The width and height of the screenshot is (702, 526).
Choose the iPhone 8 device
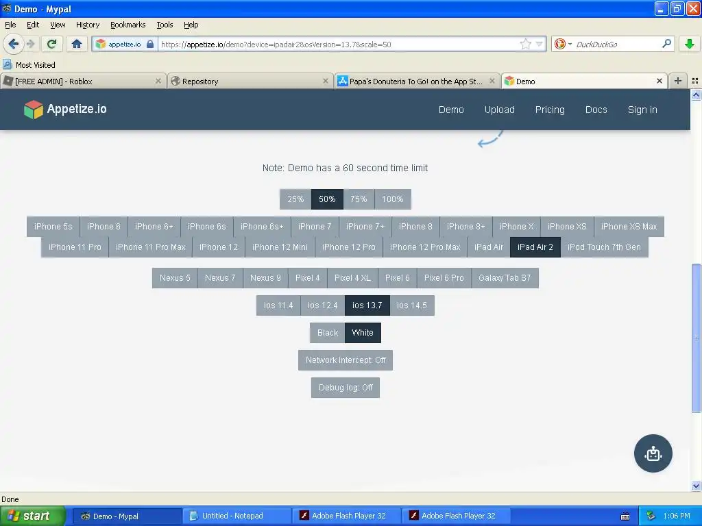click(415, 226)
